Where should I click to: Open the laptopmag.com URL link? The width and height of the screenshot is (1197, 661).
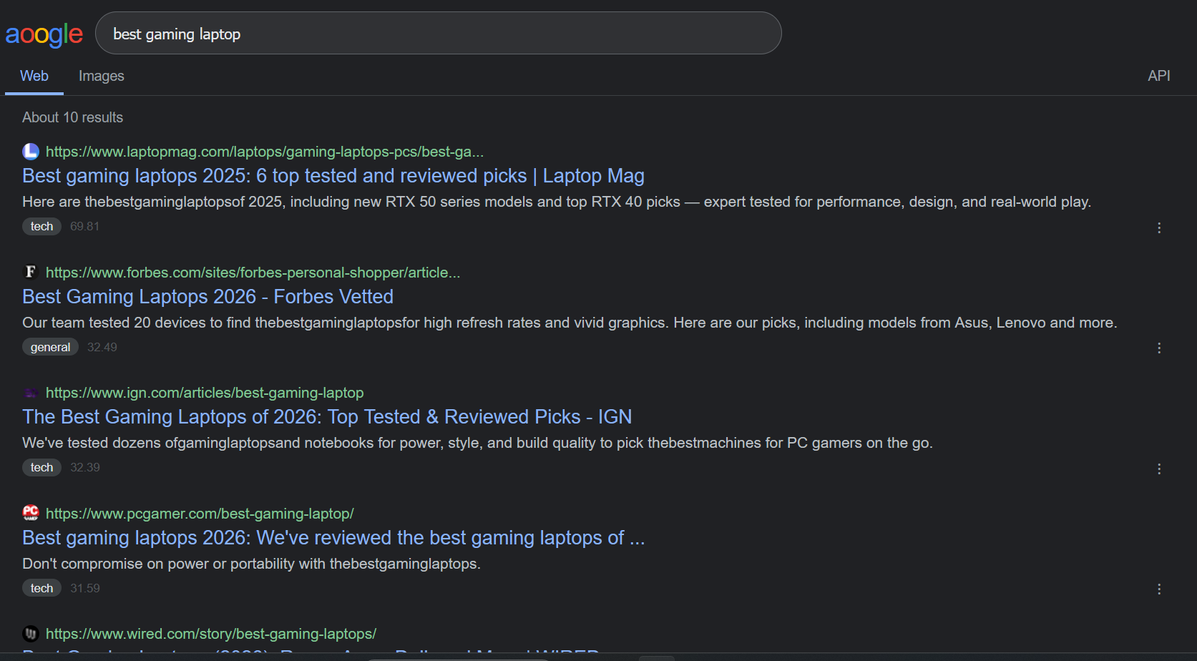[x=265, y=152]
